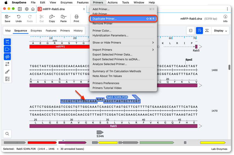Select Export Selected Primer Data

click(x=123, y=54)
